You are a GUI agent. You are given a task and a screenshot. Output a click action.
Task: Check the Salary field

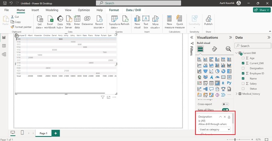tap(243, 83)
